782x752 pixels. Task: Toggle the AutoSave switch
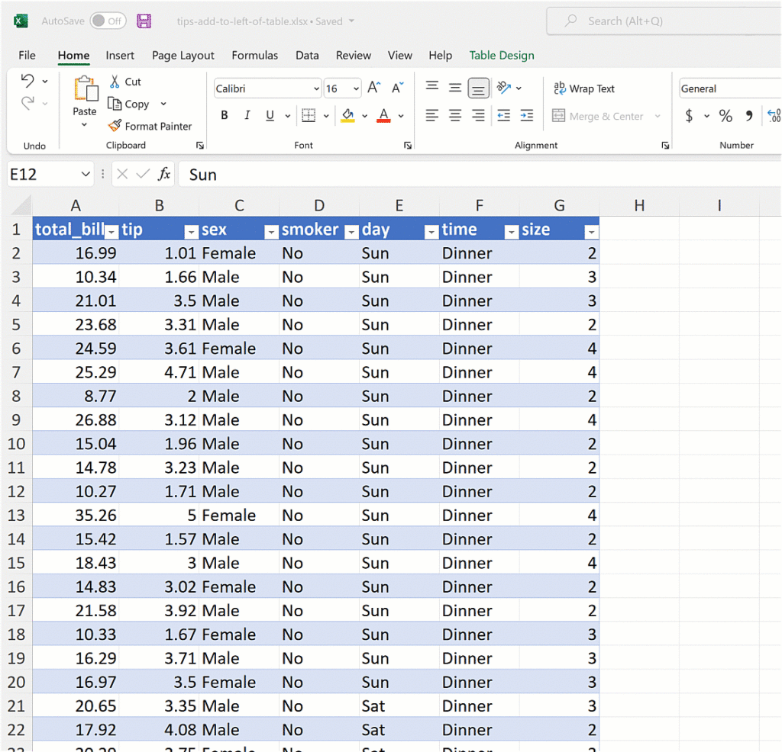[x=108, y=21]
